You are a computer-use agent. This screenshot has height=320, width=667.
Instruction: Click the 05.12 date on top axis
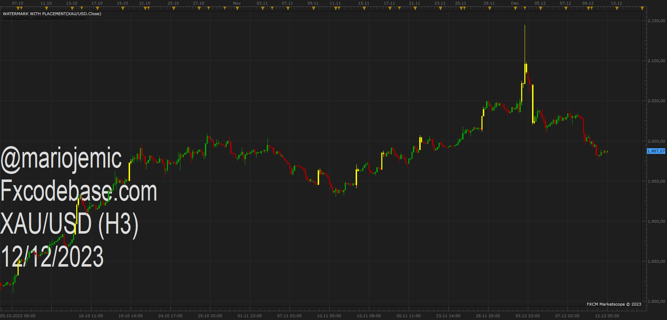point(540,3)
